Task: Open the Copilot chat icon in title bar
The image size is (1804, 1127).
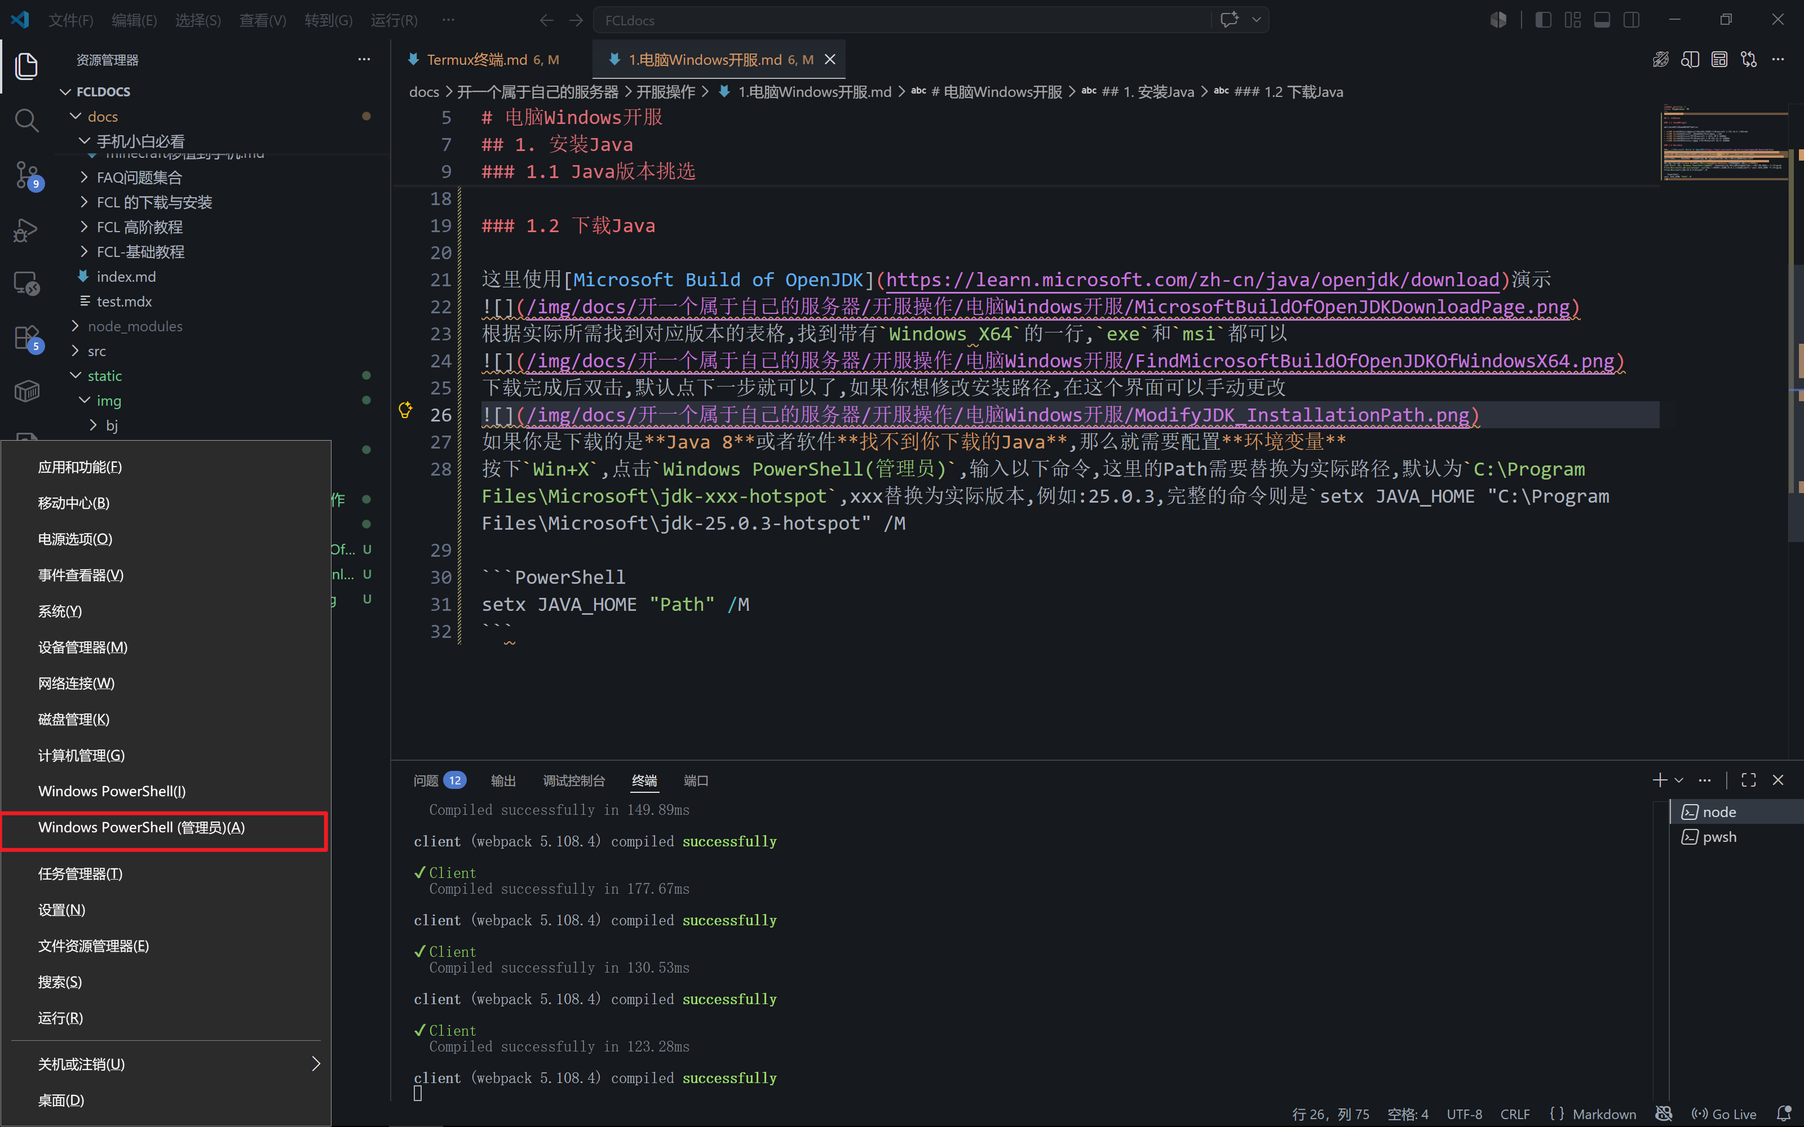Action: click(1229, 20)
